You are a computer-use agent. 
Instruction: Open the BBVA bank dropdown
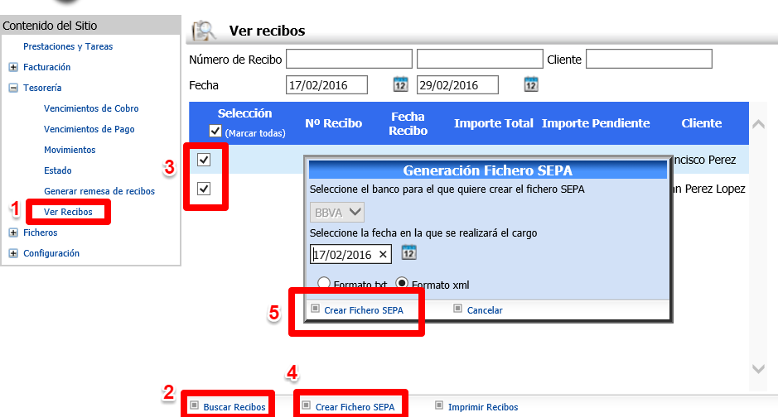[338, 213]
